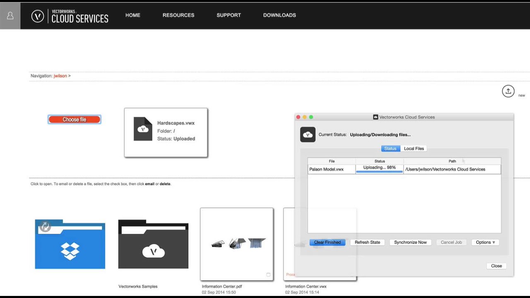
Task: Switch to the Status tab
Action: (390, 149)
